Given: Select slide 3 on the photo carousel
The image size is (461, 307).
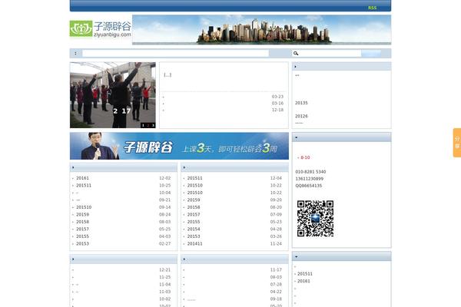Looking at the screenshot, I should pyautogui.click(x=153, y=125).
